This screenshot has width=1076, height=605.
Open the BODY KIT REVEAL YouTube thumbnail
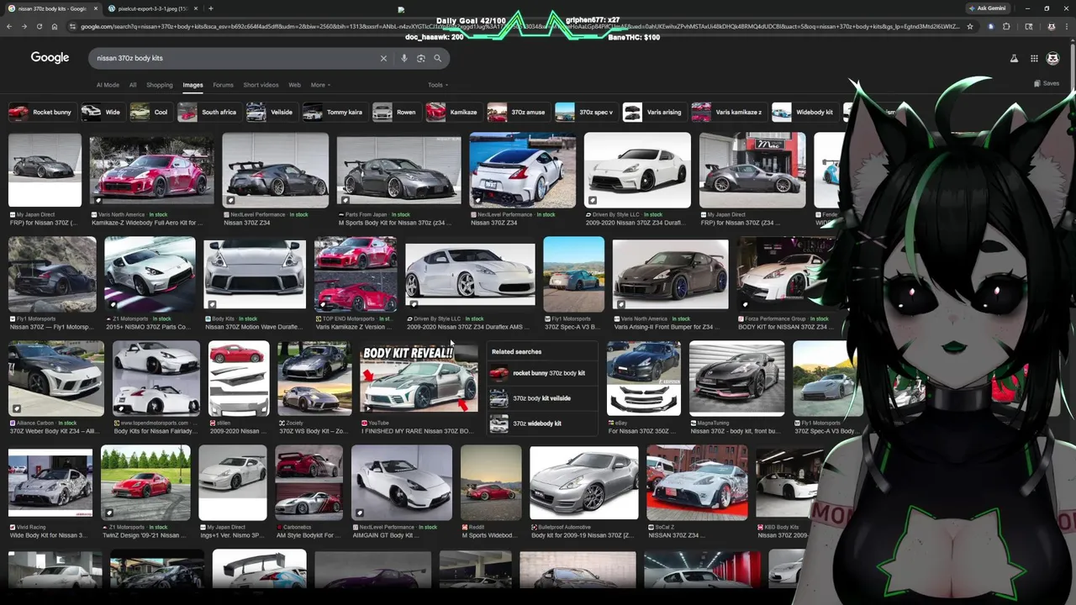[419, 379]
